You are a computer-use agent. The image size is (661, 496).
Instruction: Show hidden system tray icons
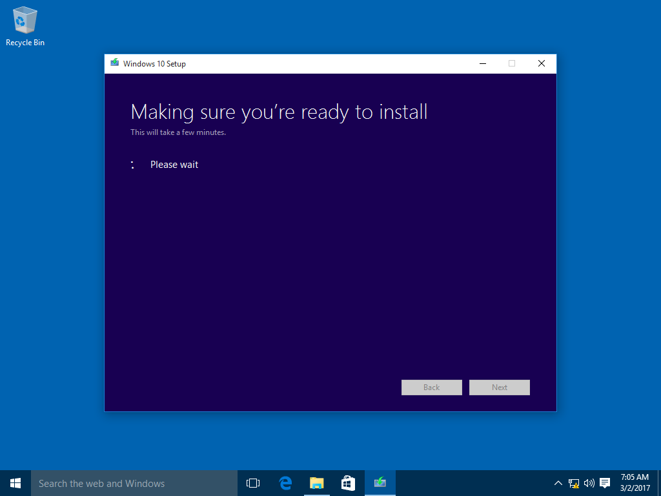pos(558,483)
